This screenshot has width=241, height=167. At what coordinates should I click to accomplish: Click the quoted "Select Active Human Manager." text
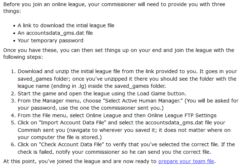pos(143,101)
